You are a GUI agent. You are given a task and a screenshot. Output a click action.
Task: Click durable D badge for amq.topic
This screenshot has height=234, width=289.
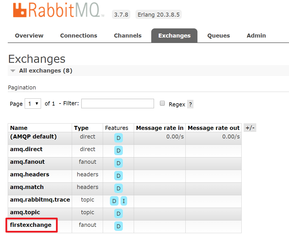click(x=119, y=214)
